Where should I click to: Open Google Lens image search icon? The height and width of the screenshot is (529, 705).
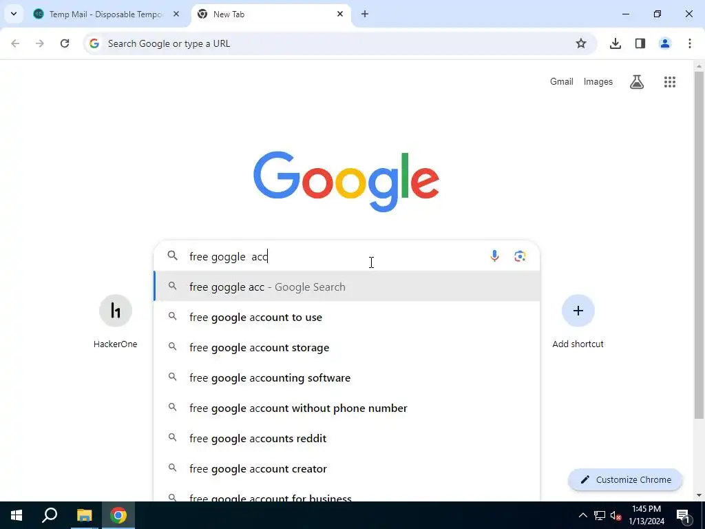coord(520,256)
